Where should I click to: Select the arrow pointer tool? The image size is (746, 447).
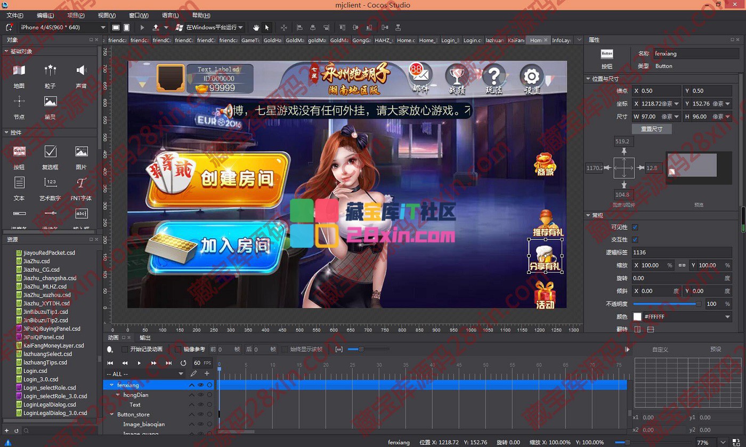pos(266,27)
